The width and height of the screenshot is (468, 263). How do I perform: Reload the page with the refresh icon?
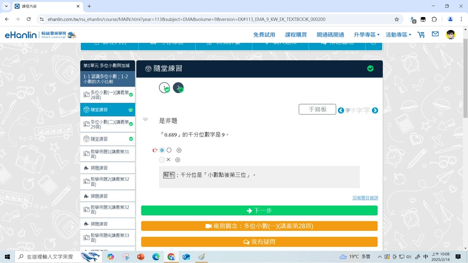click(29, 19)
